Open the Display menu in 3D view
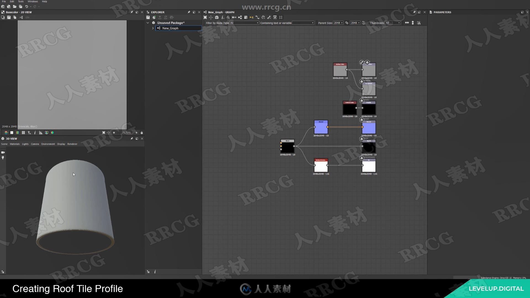 click(61, 144)
